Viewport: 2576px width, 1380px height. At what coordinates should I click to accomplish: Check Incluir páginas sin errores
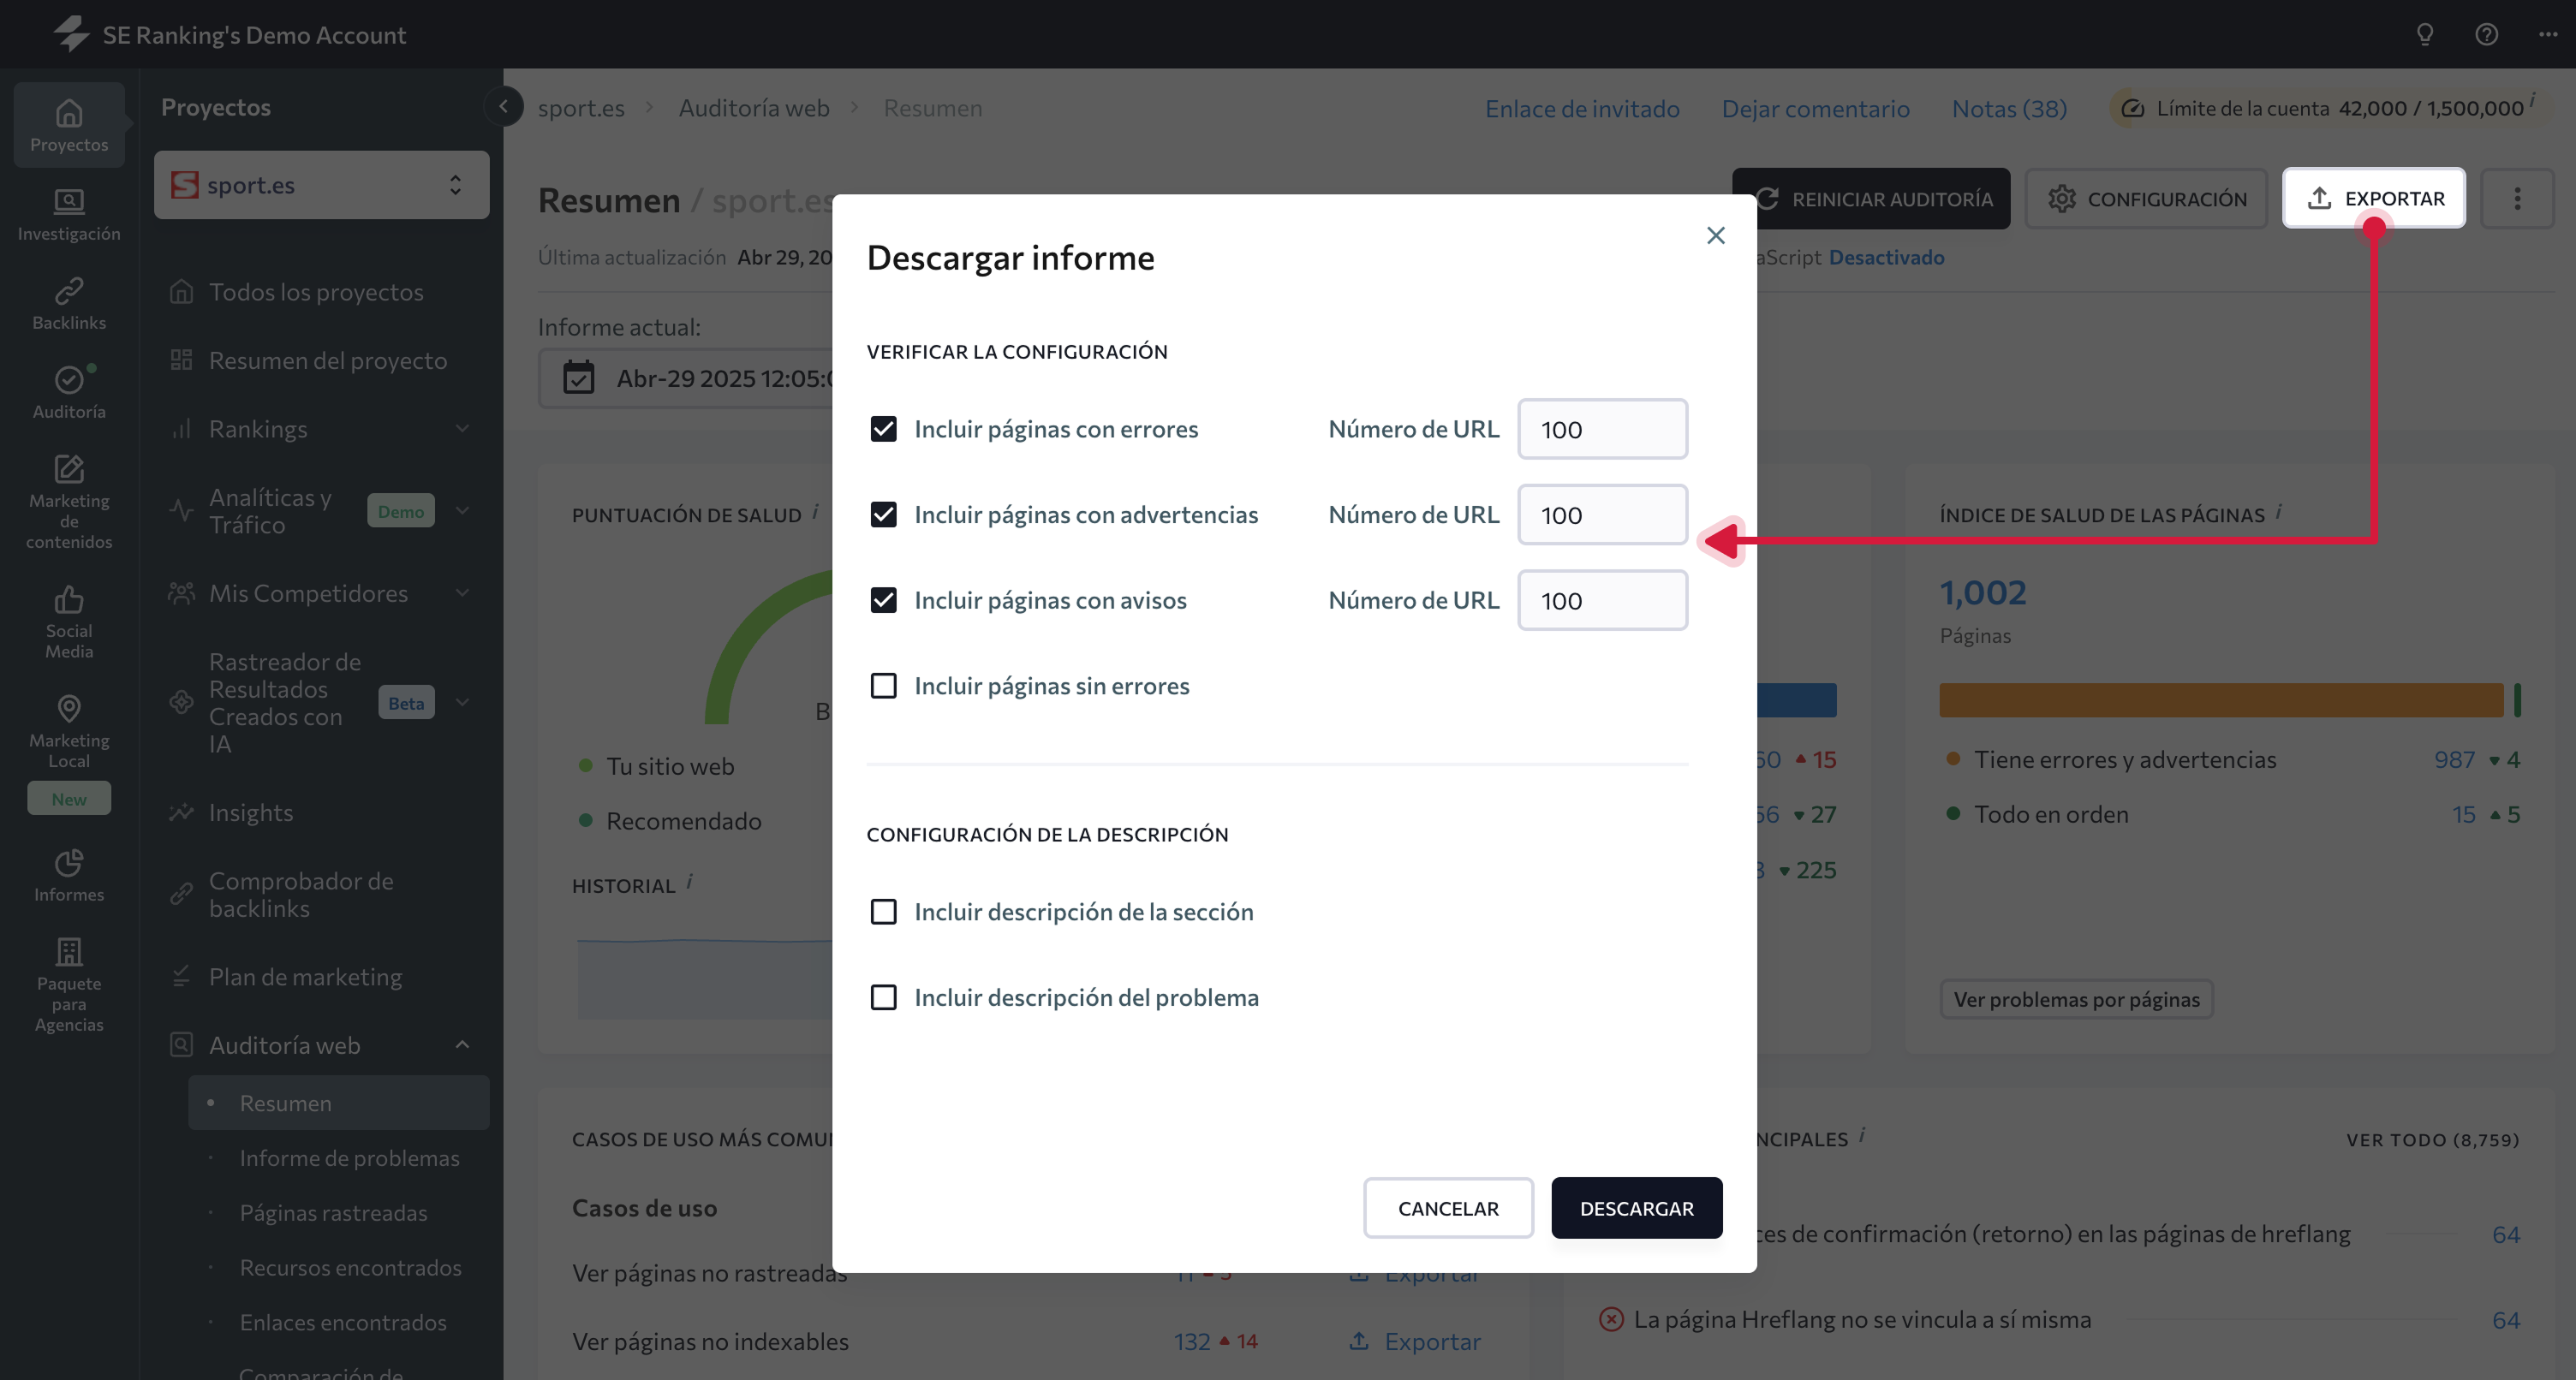883,686
